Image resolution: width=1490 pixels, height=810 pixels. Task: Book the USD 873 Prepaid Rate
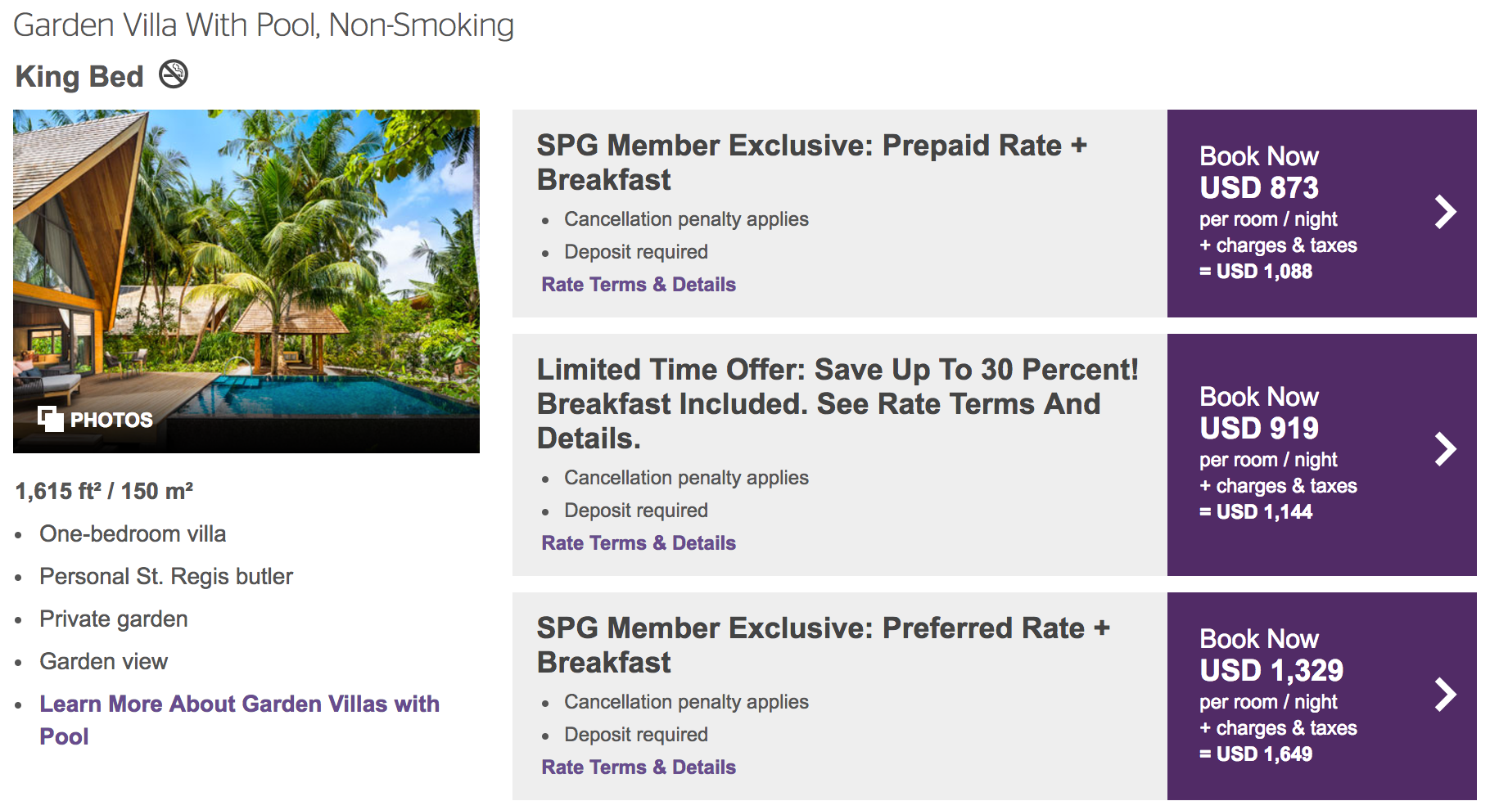pos(1259,187)
